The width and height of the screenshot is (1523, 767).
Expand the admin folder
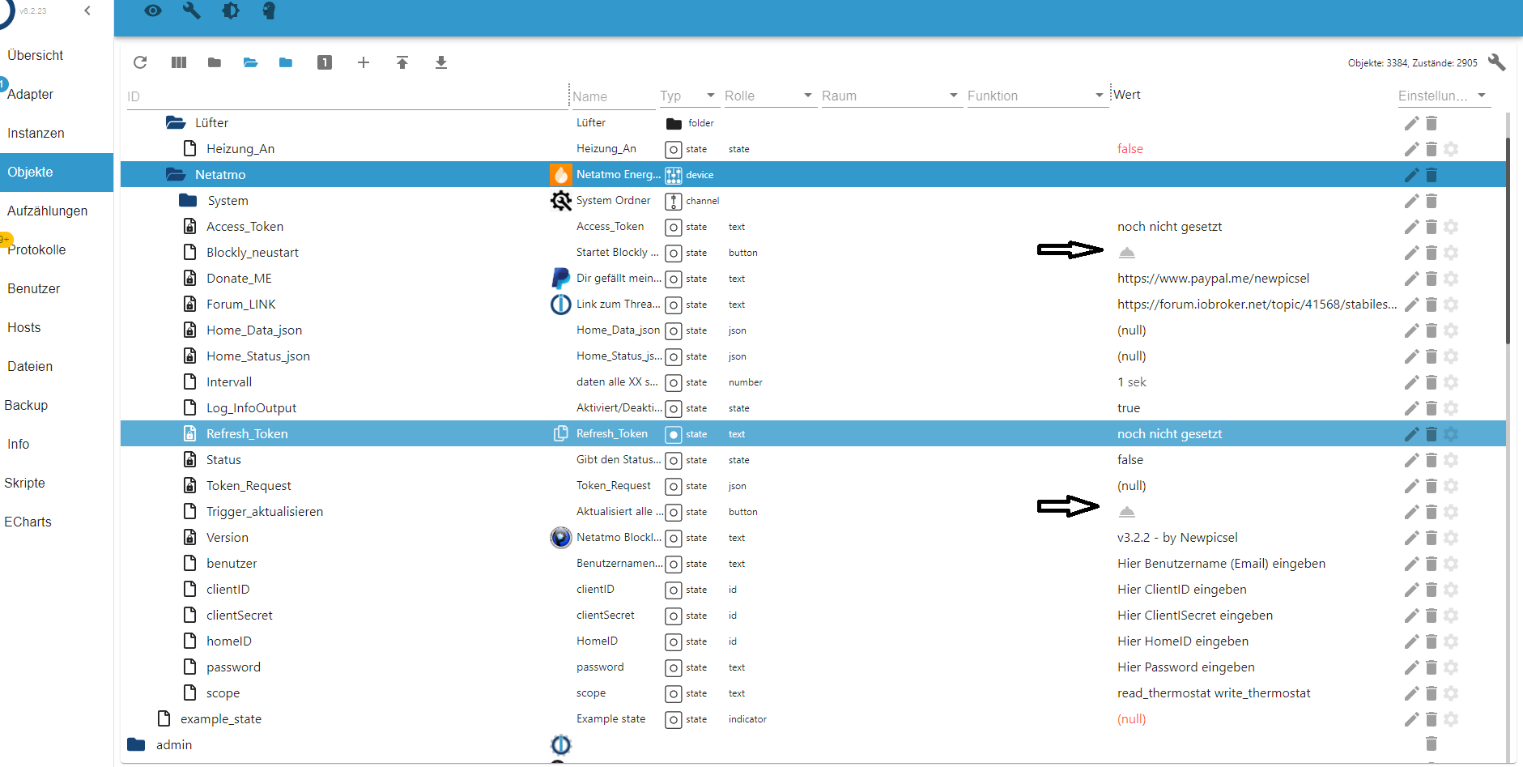(x=136, y=744)
